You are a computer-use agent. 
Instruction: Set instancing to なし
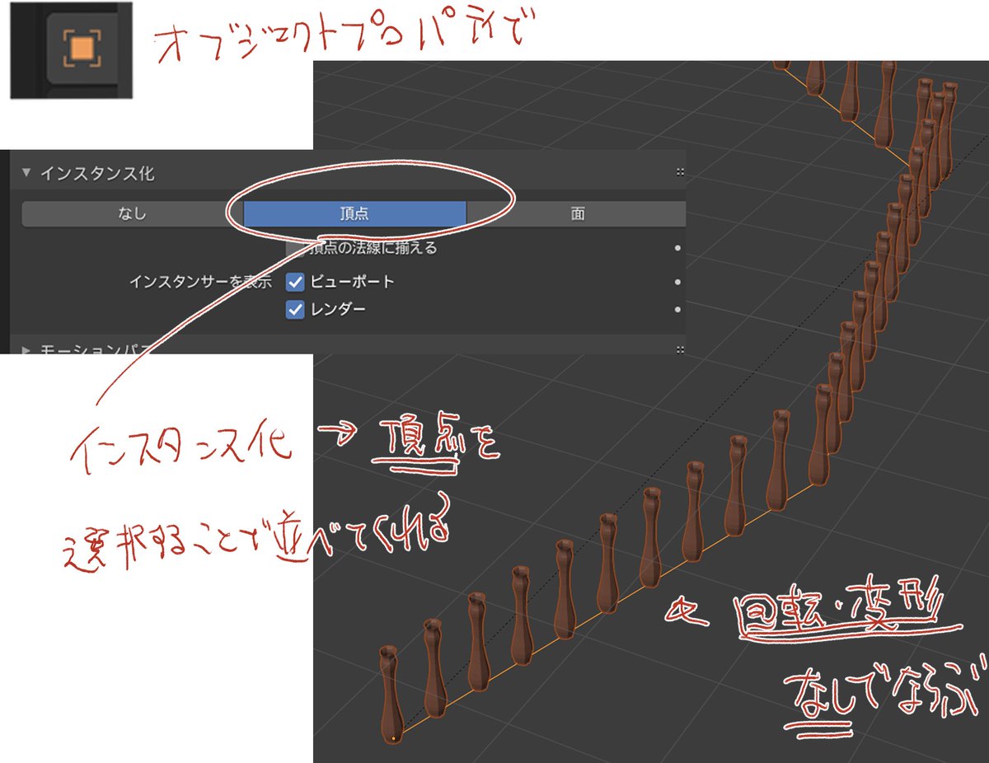click(132, 214)
